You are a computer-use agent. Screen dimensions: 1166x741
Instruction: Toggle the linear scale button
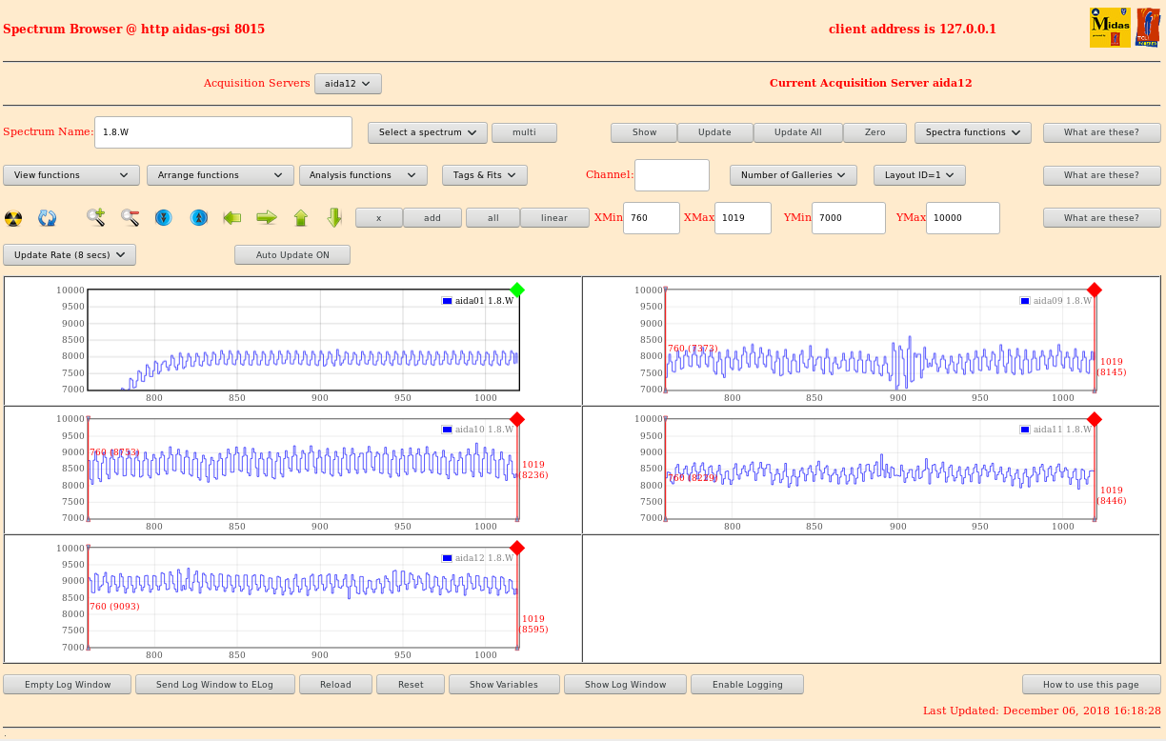pyautogui.click(x=553, y=218)
